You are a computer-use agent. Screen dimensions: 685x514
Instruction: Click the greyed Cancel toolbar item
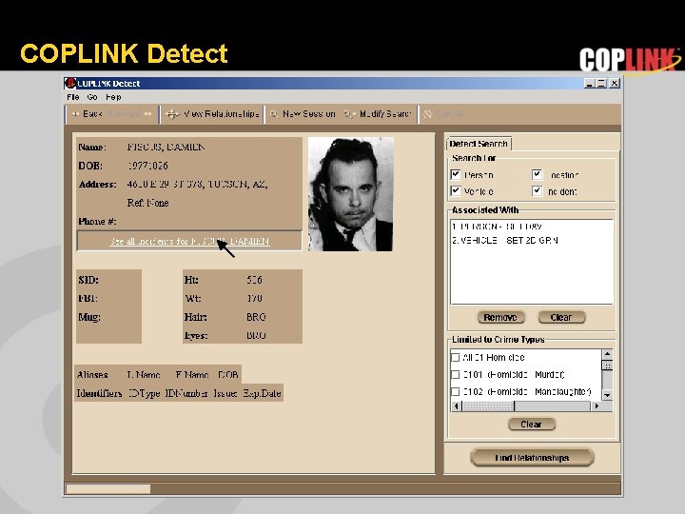[x=443, y=114]
